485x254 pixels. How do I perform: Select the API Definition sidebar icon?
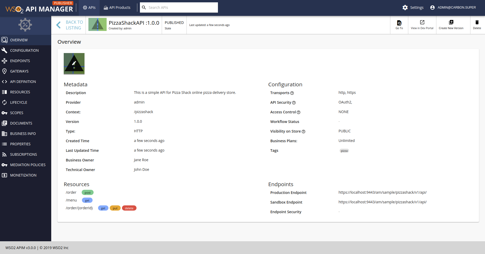(4, 81)
